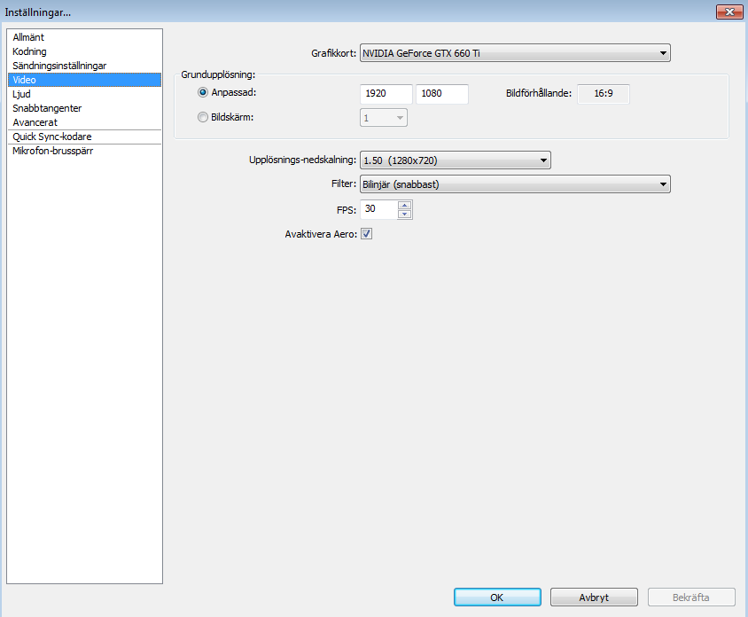Go to Sändningsinställningar section
This screenshot has height=617, width=748.
pos(59,66)
